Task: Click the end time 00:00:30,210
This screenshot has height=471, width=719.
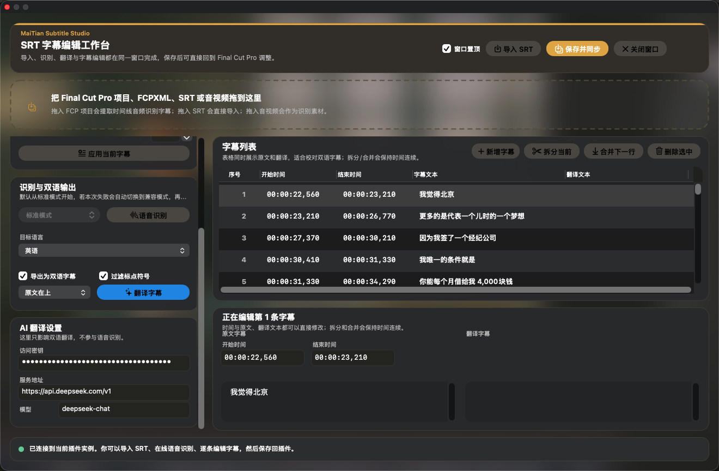Action: click(369, 238)
